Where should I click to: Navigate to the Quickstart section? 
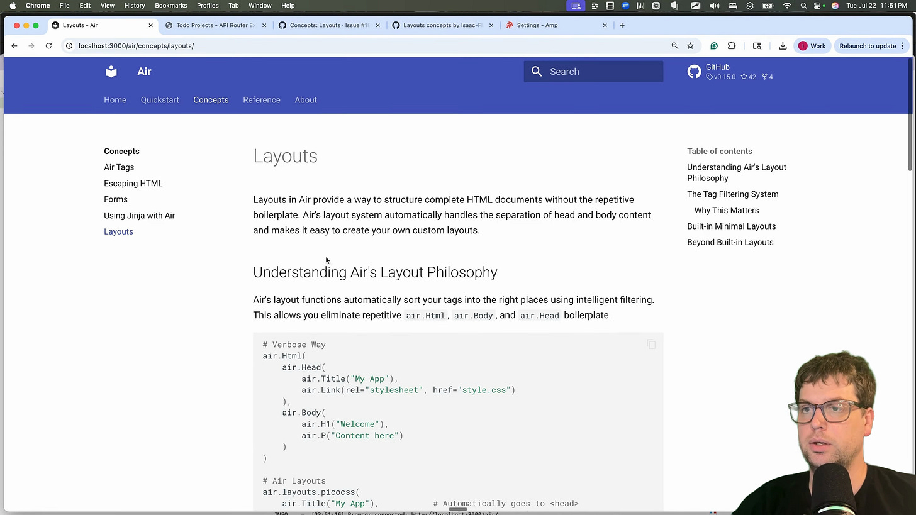(x=160, y=100)
